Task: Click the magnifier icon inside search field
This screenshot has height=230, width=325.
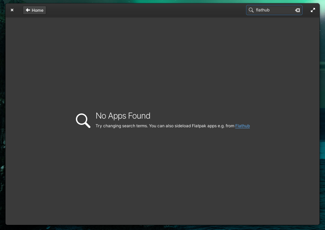Action: pyautogui.click(x=251, y=10)
